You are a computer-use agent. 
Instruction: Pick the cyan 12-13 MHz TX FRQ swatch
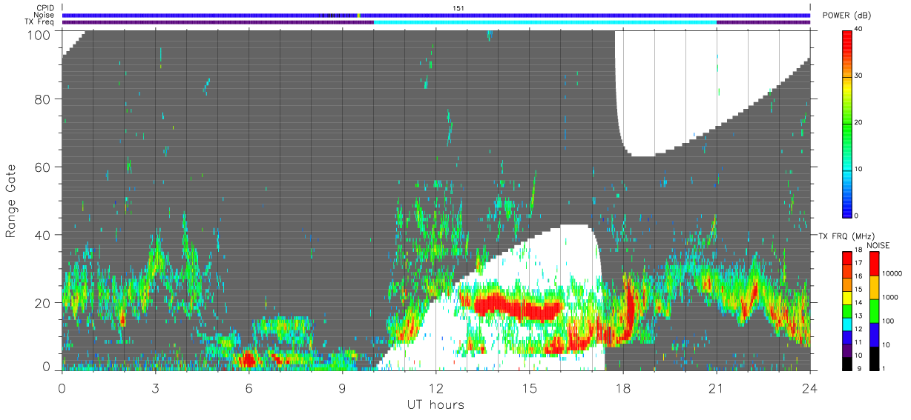coord(848,324)
